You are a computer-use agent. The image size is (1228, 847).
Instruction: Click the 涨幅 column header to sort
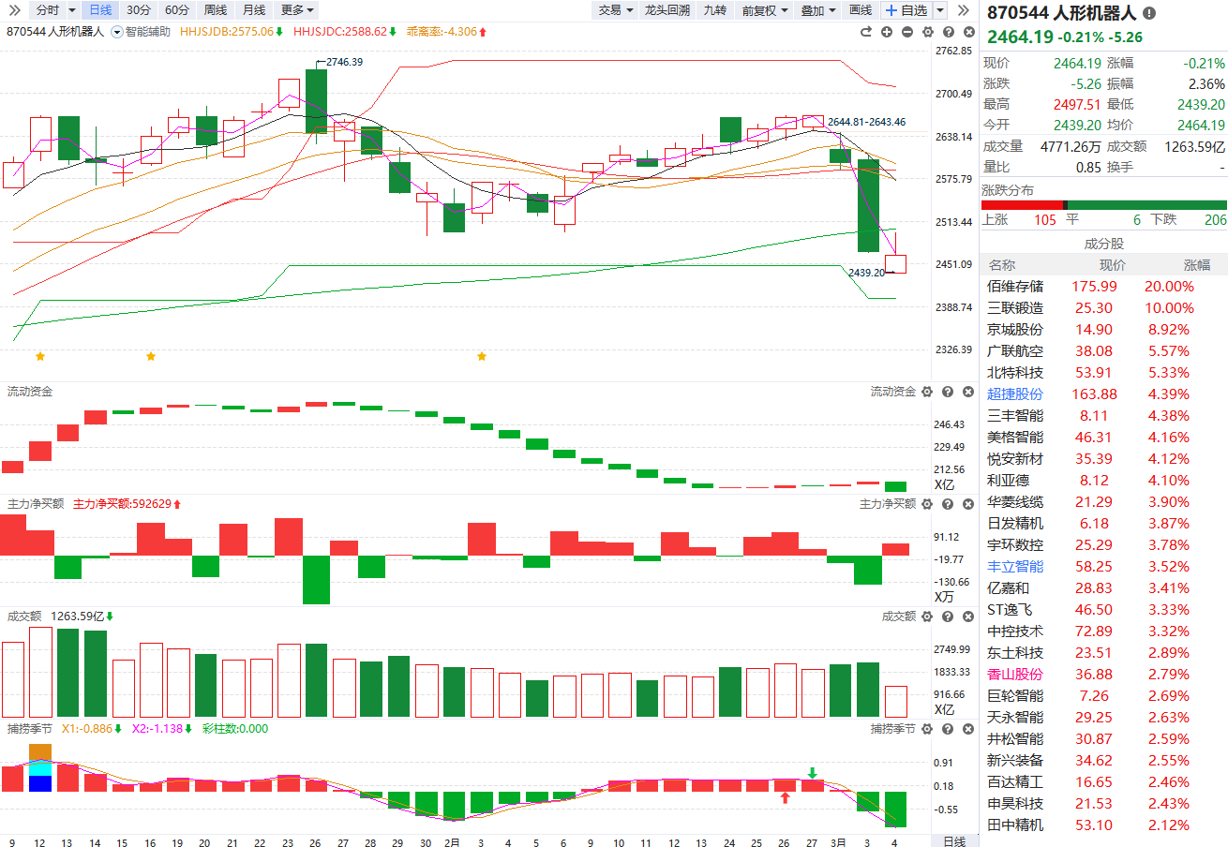coord(1195,265)
